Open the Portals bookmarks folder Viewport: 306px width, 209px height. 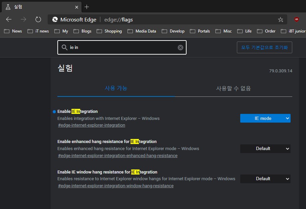tap(200, 31)
